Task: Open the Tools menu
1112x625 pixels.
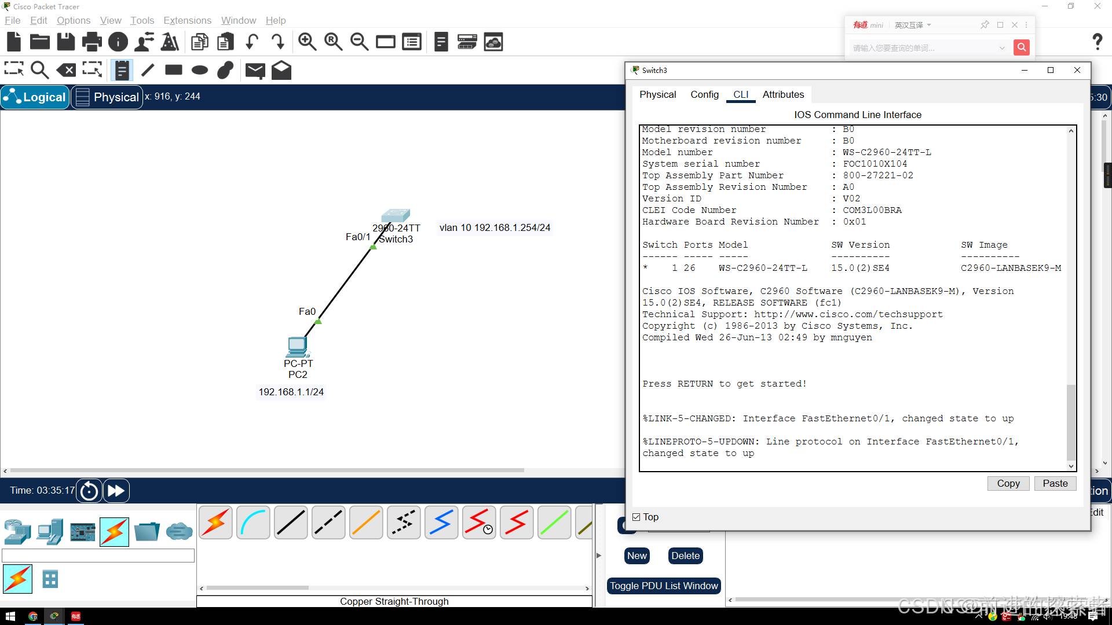Action: [x=142, y=20]
